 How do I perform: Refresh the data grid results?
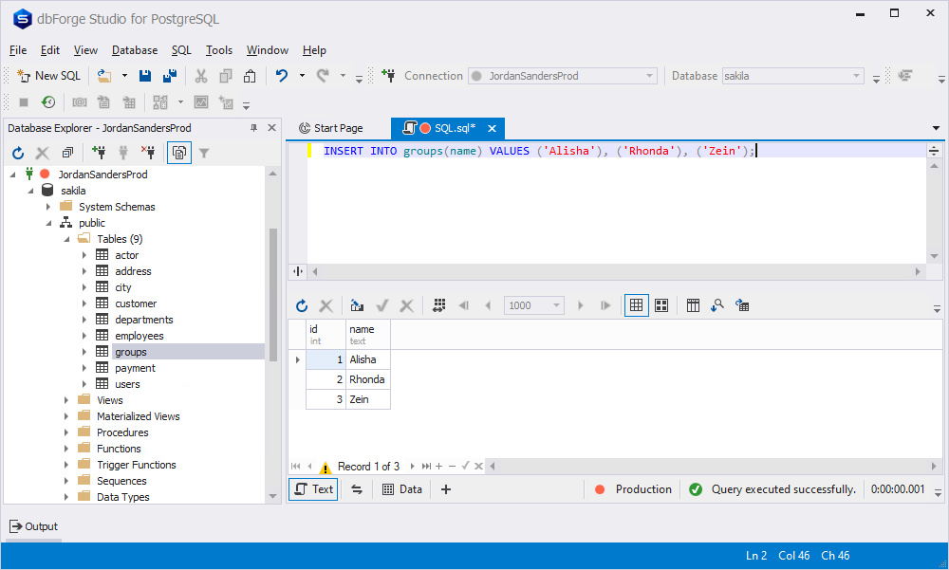point(302,304)
